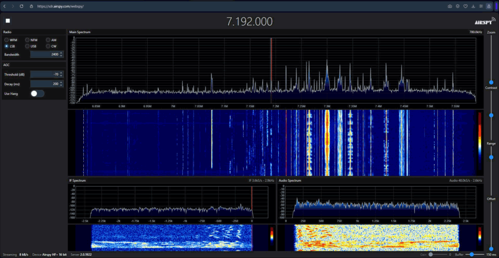Decrease Decay with the down stepper arrow
The image size is (499, 258).
[x=61, y=86]
